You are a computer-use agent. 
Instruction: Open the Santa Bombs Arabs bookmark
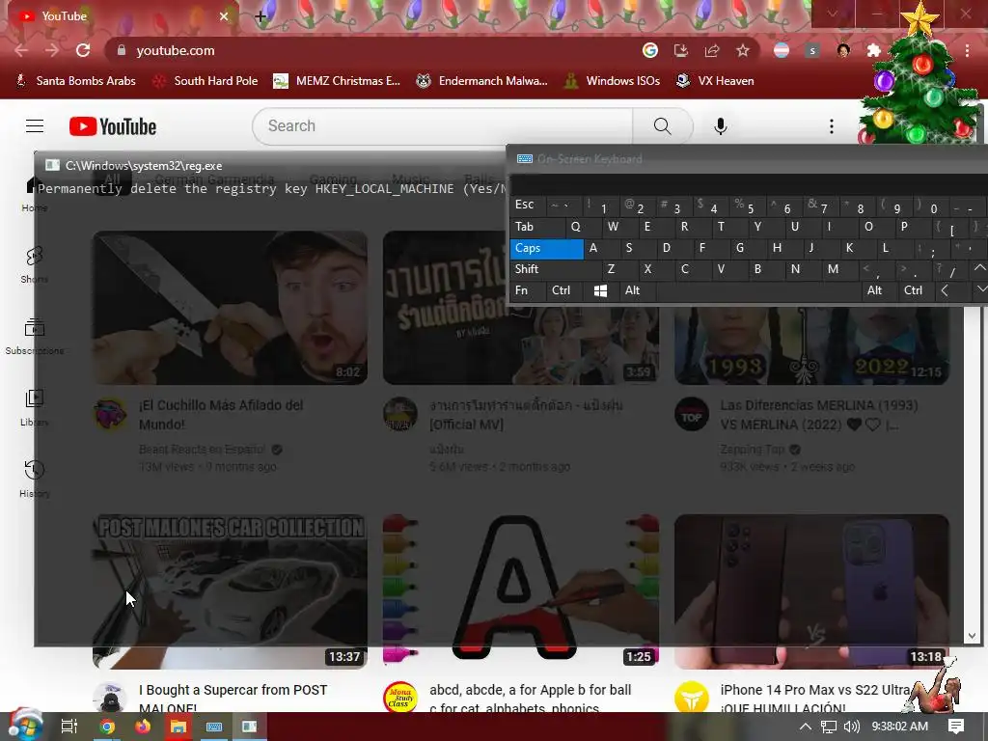point(75,81)
